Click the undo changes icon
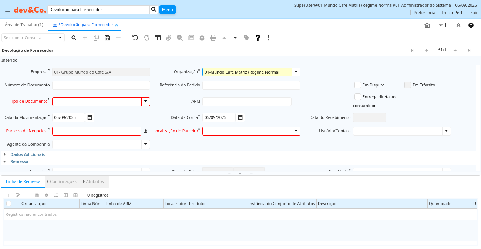481x249 pixels. click(135, 38)
